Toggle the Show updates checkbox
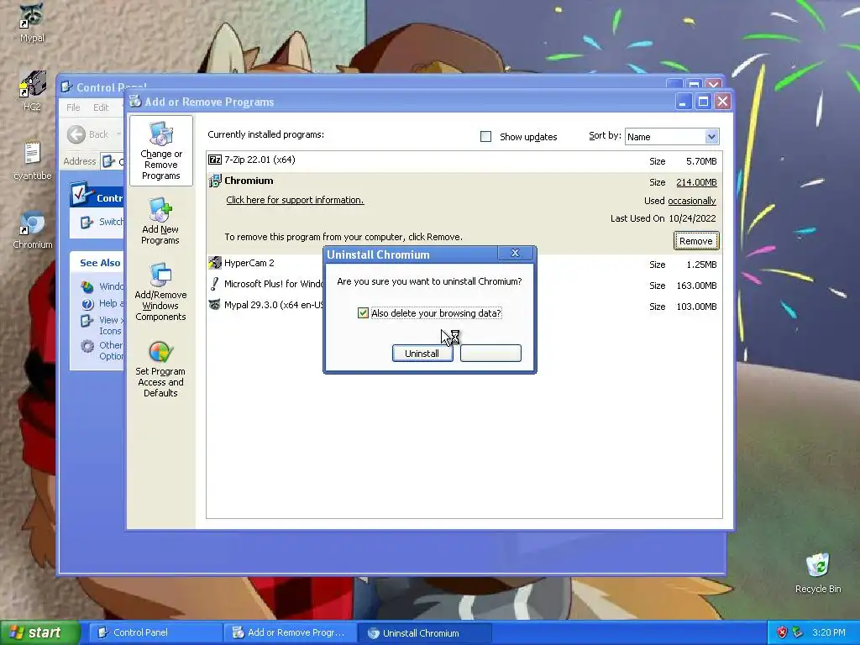This screenshot has height=645, width=860. [486, 137]
